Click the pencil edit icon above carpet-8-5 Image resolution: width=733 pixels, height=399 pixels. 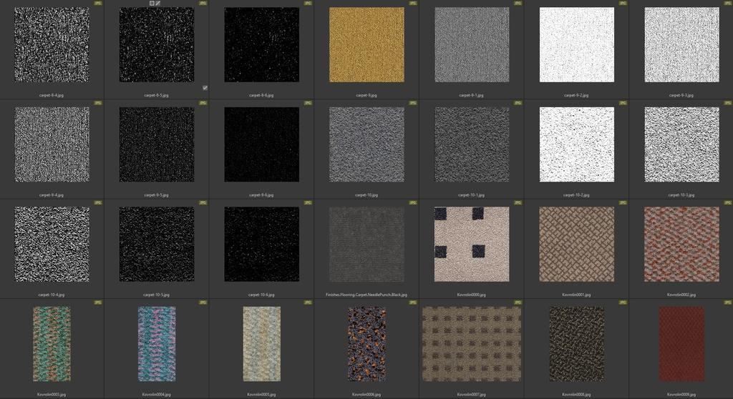click(x=158, y=4)
